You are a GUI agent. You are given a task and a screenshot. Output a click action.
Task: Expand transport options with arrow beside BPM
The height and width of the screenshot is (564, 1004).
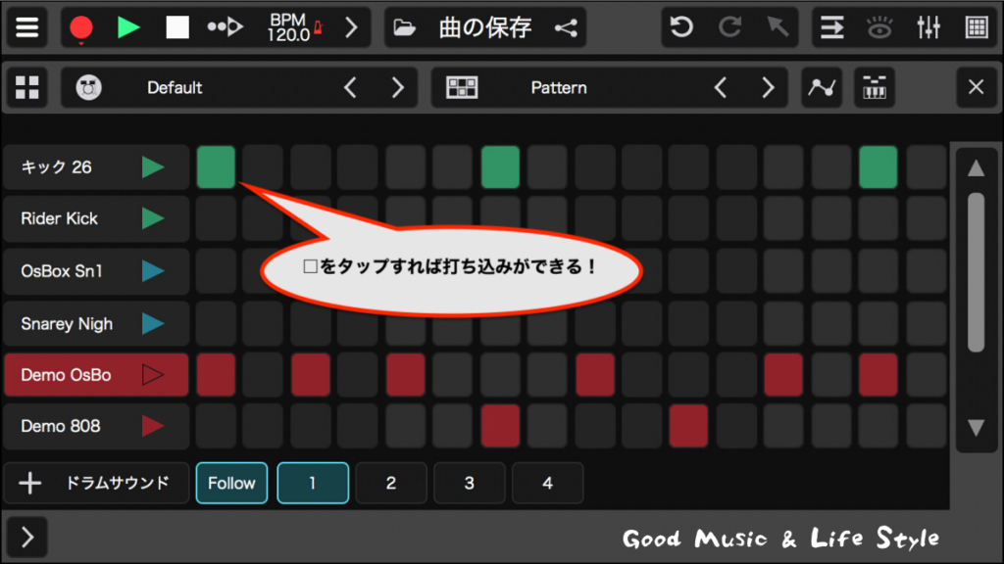(351, 27)
